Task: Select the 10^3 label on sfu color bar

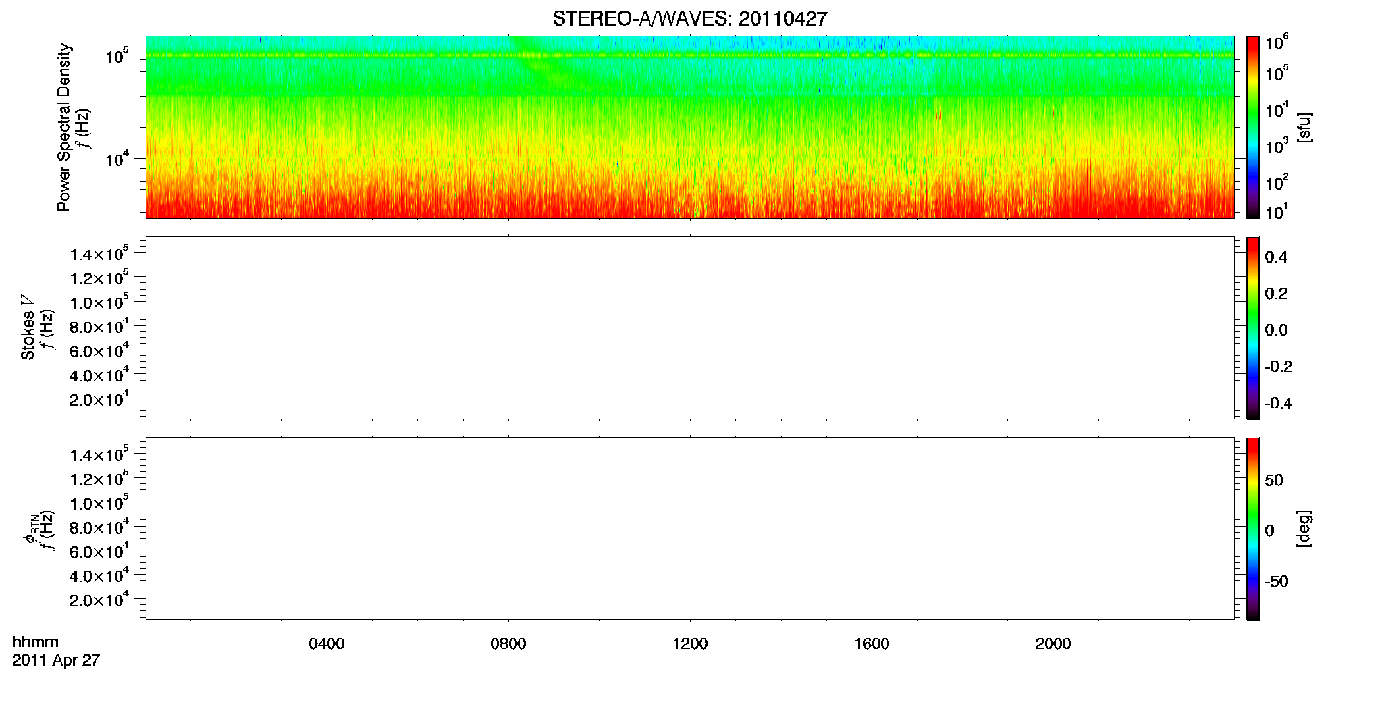Action: tap(1277, 145)
